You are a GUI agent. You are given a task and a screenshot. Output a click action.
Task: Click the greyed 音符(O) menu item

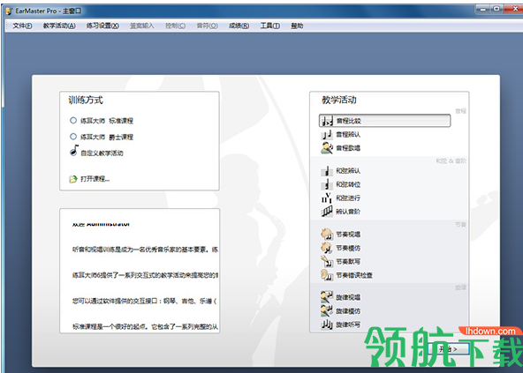point(207,26)
